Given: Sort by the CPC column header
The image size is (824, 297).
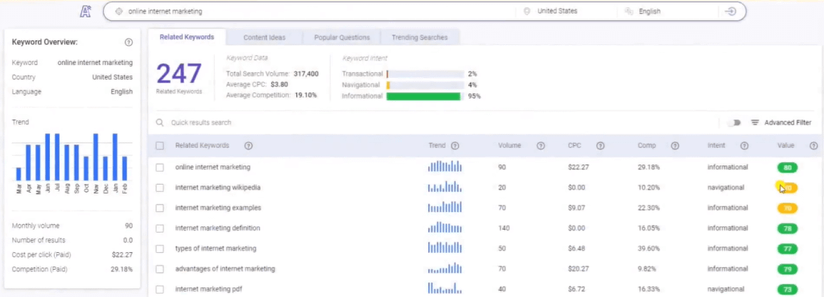Looking at the screenshot, I should tap(575, 145).
